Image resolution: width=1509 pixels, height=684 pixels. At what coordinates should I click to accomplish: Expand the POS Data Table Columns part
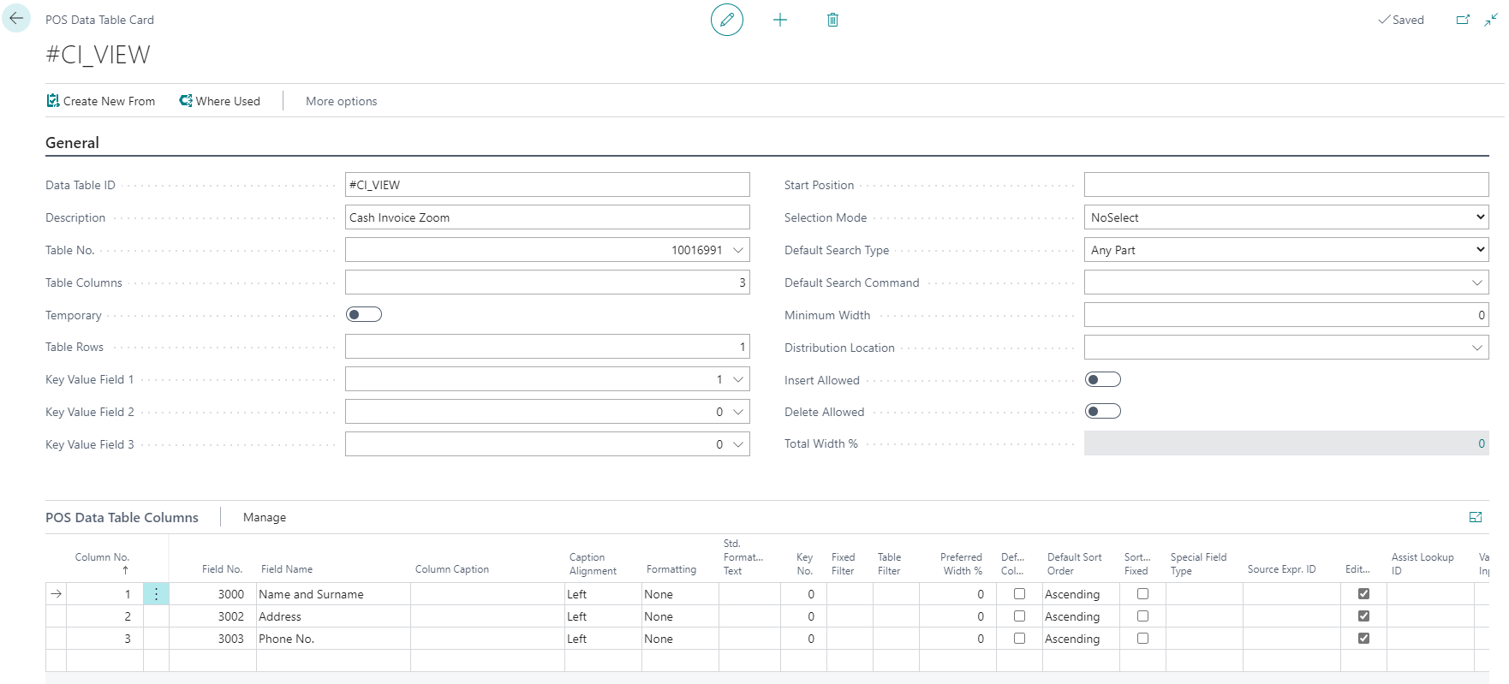tap(1475, 517)
